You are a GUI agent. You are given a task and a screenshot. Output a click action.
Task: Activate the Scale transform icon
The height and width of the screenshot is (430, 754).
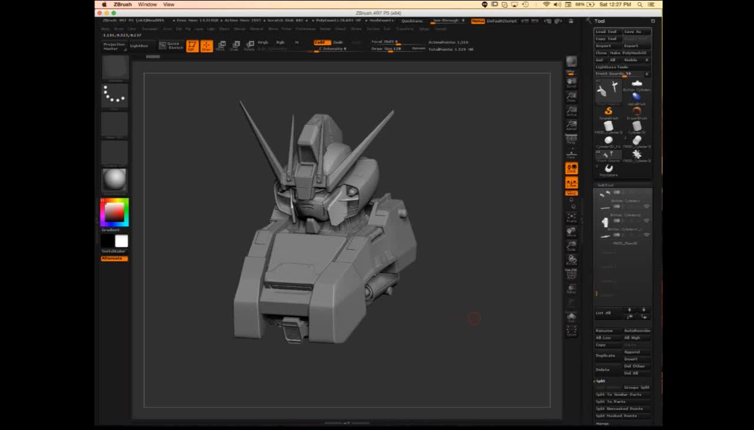pyautogui.click(x=235, y=46)
